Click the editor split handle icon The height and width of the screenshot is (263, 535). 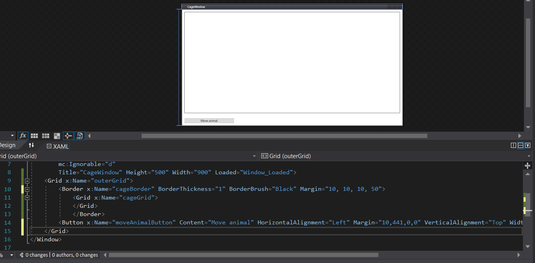click(x=528, y=165)
